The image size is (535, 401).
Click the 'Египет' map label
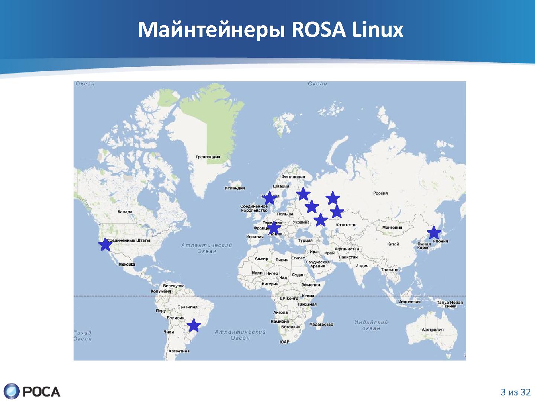[x=298, y=258]
